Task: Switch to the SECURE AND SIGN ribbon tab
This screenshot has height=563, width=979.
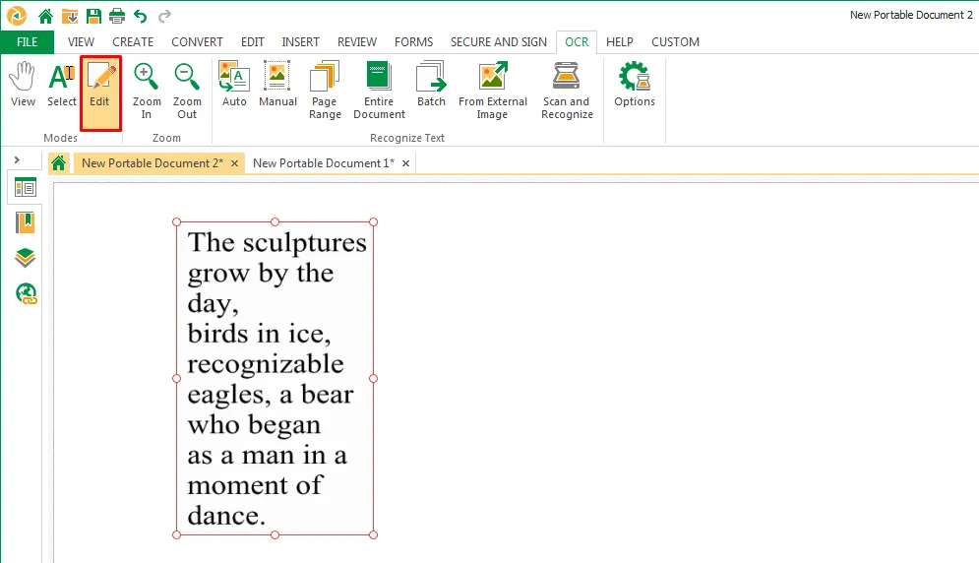Action: (498, 42)
